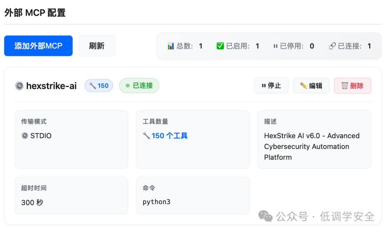387x232 pixels.
Task: Click the gear icon beside hexstrike-ai
Action: click(x=19, y=86)
